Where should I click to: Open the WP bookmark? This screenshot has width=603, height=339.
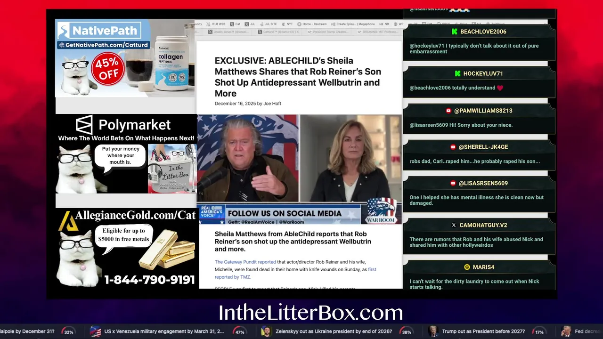399,24
